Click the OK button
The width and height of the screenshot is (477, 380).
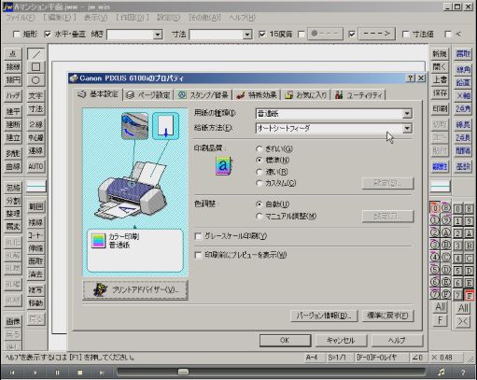[x=285, y=340]
